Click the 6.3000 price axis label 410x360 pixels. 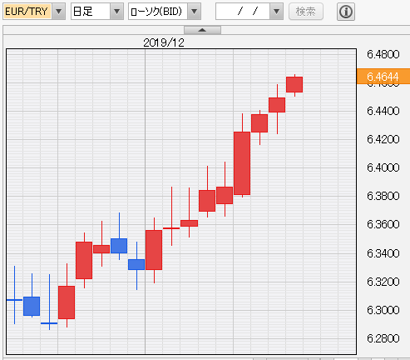(x=383, y=310)
